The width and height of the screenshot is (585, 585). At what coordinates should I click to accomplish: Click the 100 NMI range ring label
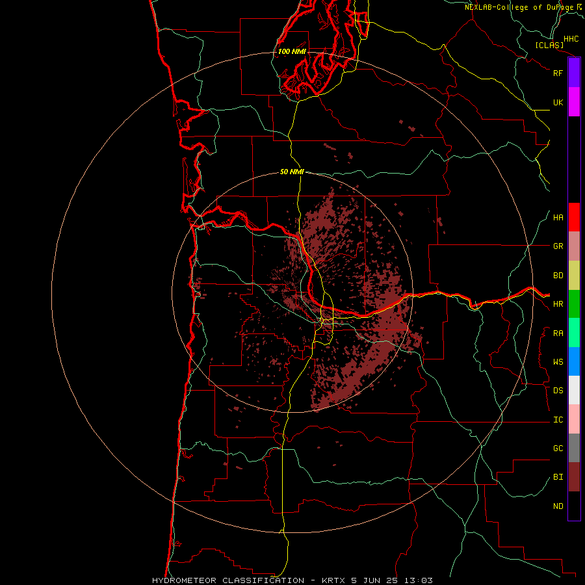point(292,51)
